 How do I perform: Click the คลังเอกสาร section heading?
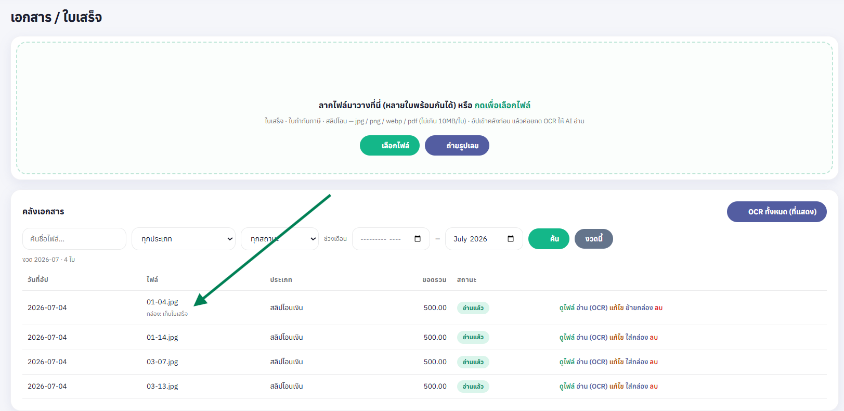(x=43, y=211)
